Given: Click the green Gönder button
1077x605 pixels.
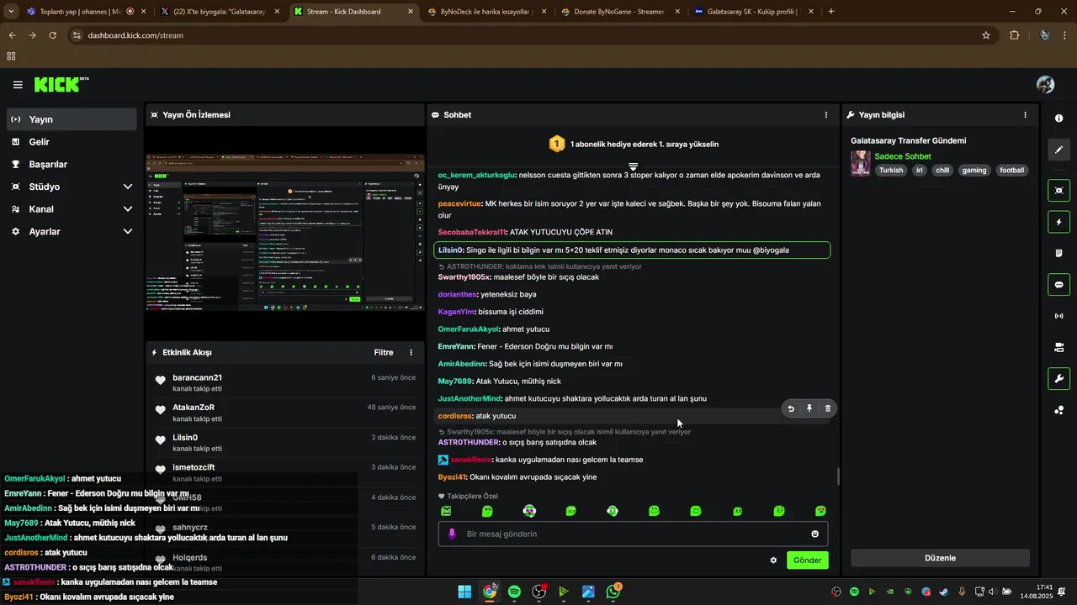Looking at the screenshot, I should tap(807, 560).
